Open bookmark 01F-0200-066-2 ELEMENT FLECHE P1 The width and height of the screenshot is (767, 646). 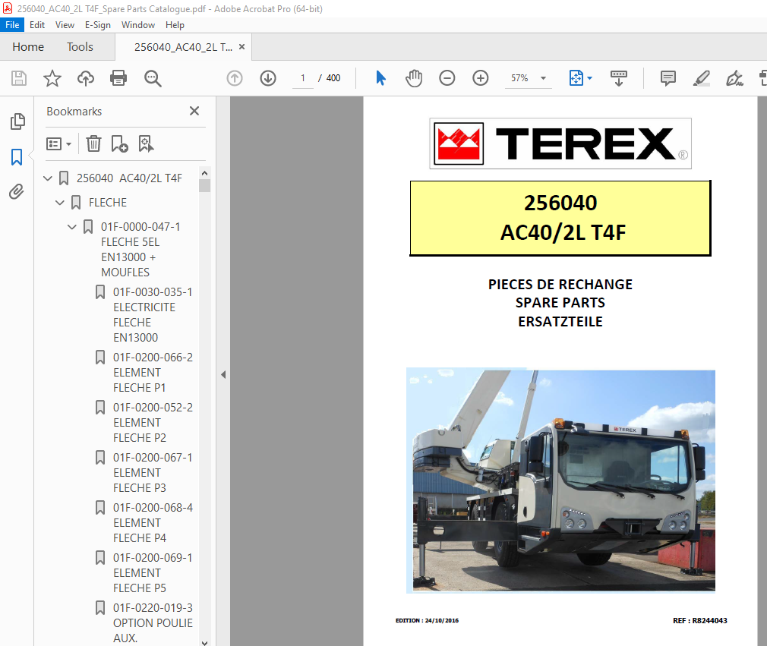(x=153, y=372)
